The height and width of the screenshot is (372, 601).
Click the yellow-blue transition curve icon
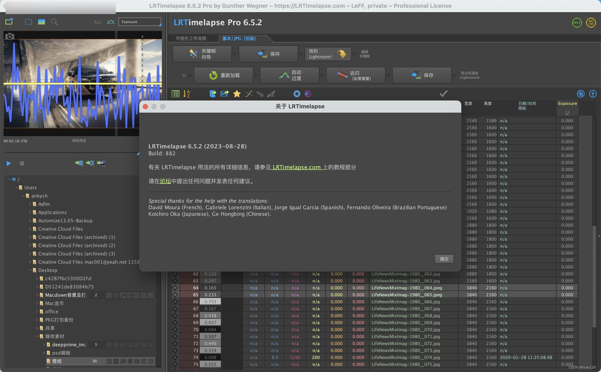249,94
